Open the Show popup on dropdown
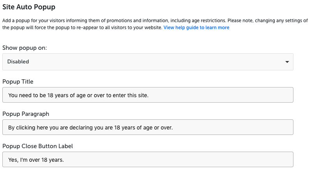The height and width of the screenshot is (173, 311). click(148, 62)
